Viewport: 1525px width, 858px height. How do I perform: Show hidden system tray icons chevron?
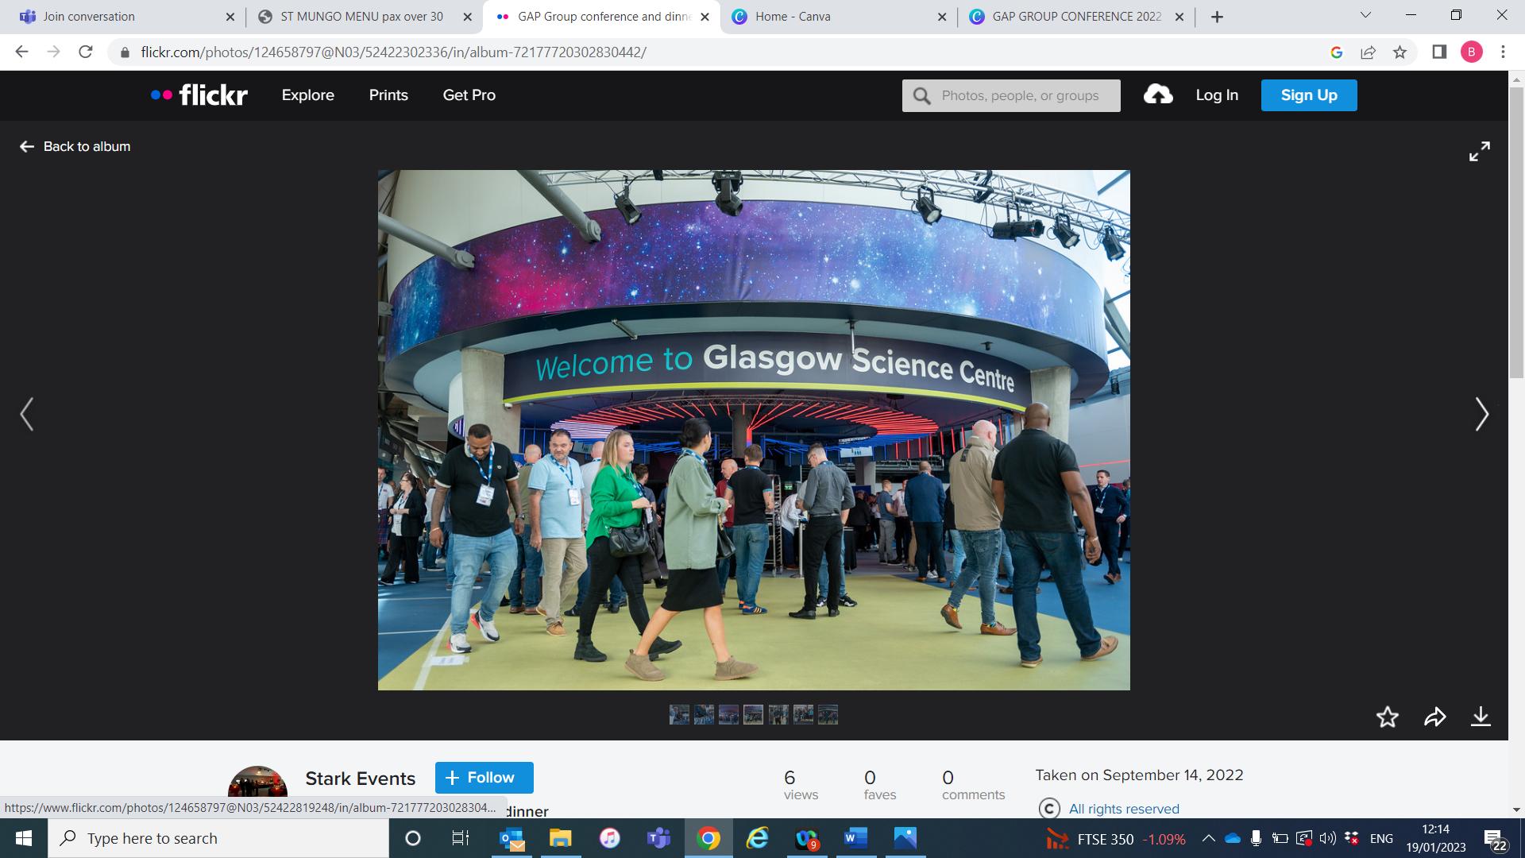click(x=1208, y=838)
